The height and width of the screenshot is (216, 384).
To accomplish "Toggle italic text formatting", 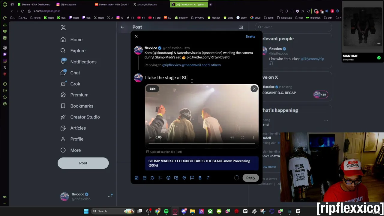I will [208, 178].
